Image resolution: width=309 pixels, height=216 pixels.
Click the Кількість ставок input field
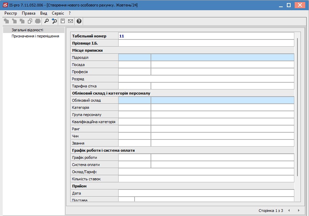(x=206, y=179)
